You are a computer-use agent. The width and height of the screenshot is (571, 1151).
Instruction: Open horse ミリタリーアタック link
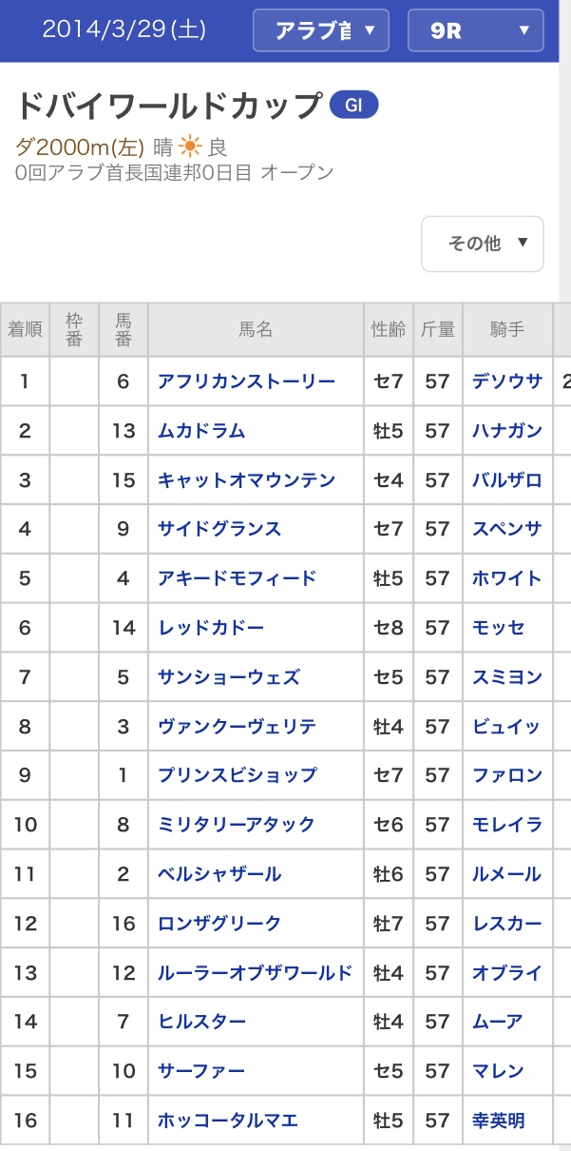237,825
